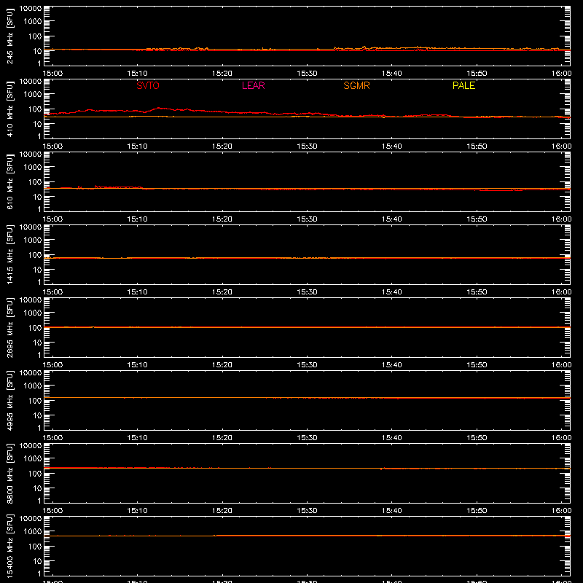
Task: Select 15:00 under the 1415 MHz panel
Action: pos(52,292)
